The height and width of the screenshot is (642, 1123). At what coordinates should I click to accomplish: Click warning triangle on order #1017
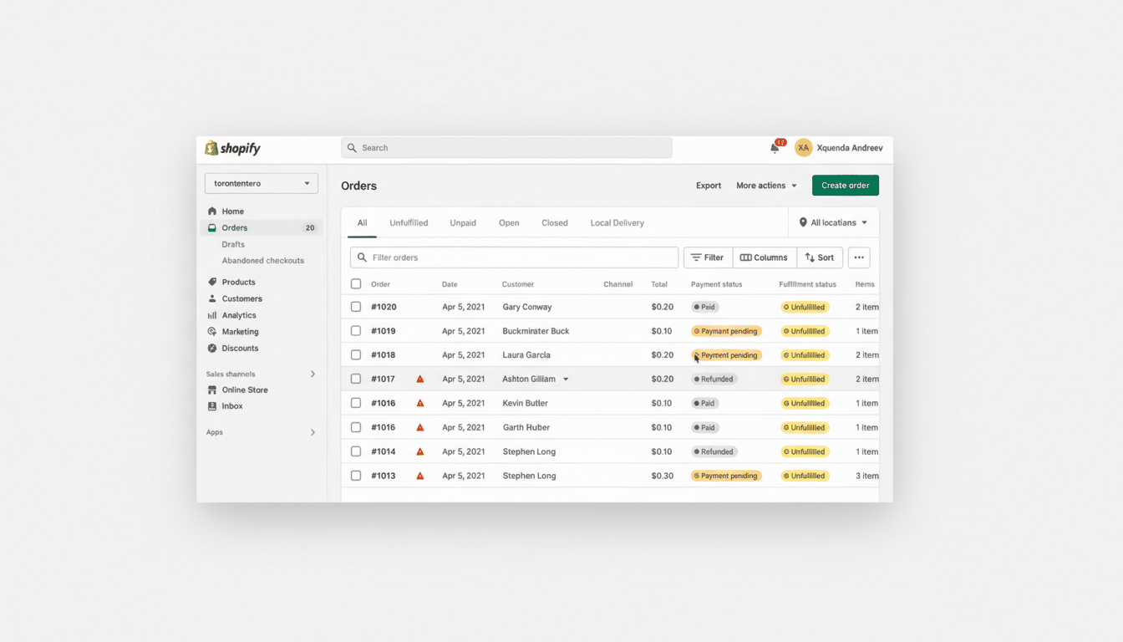point(420,380)
